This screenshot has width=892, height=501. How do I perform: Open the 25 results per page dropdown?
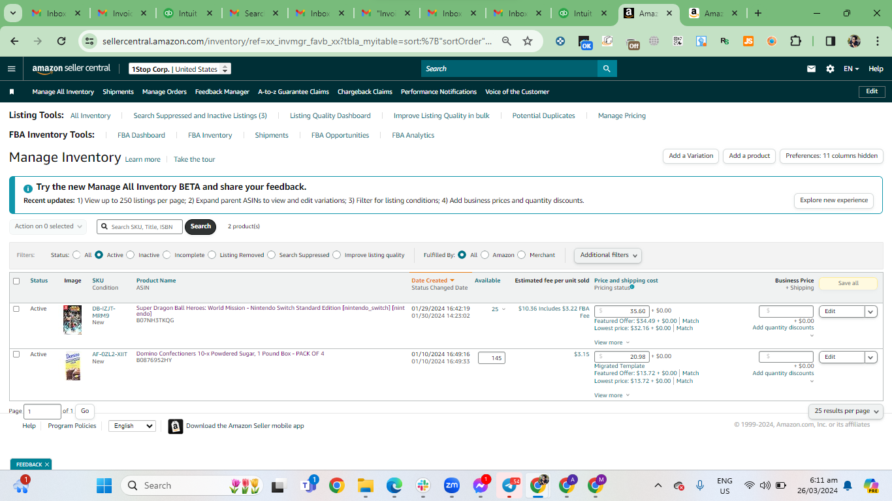click(846, 411)
